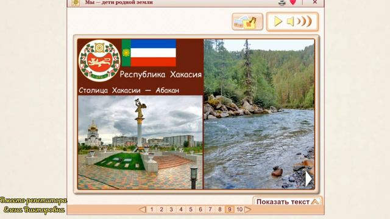Open page 3
390x219 pixels.
(171, 209)
